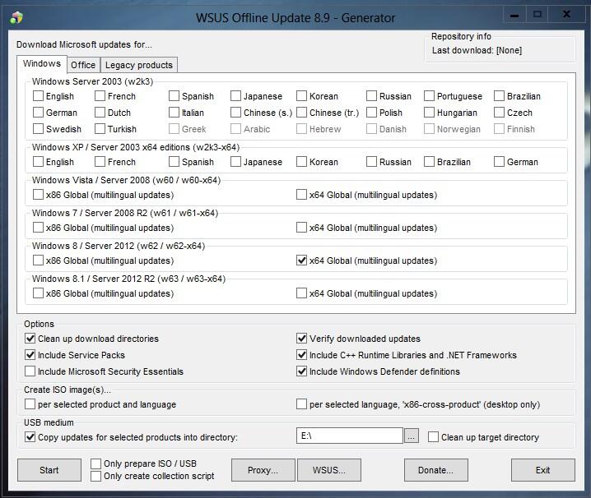Check English under Windows Server 2003 (w2k3)
The width and height of the screenshot is (591, 498).
coord(38,96)
